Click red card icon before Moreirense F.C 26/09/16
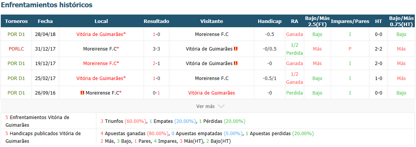 [x=82, y=93]
